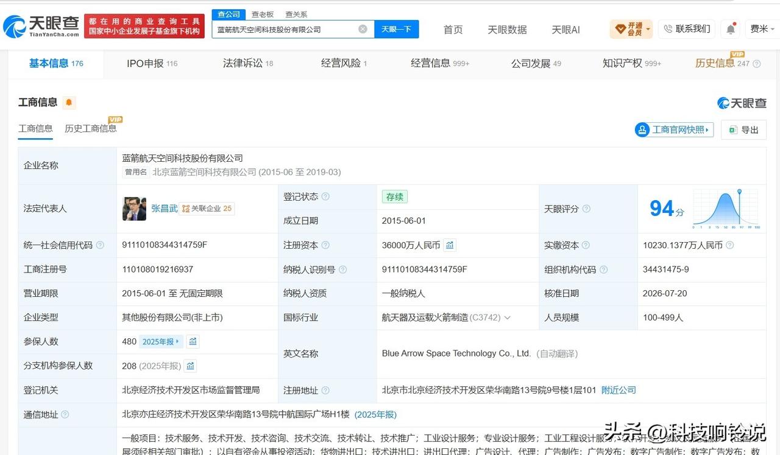This screenshot has height=455, width=780.
Task: Click the 关联企业 25 badge
Action: click(207, 208)
